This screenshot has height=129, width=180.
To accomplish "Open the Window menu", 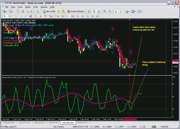I will [44, 7].
